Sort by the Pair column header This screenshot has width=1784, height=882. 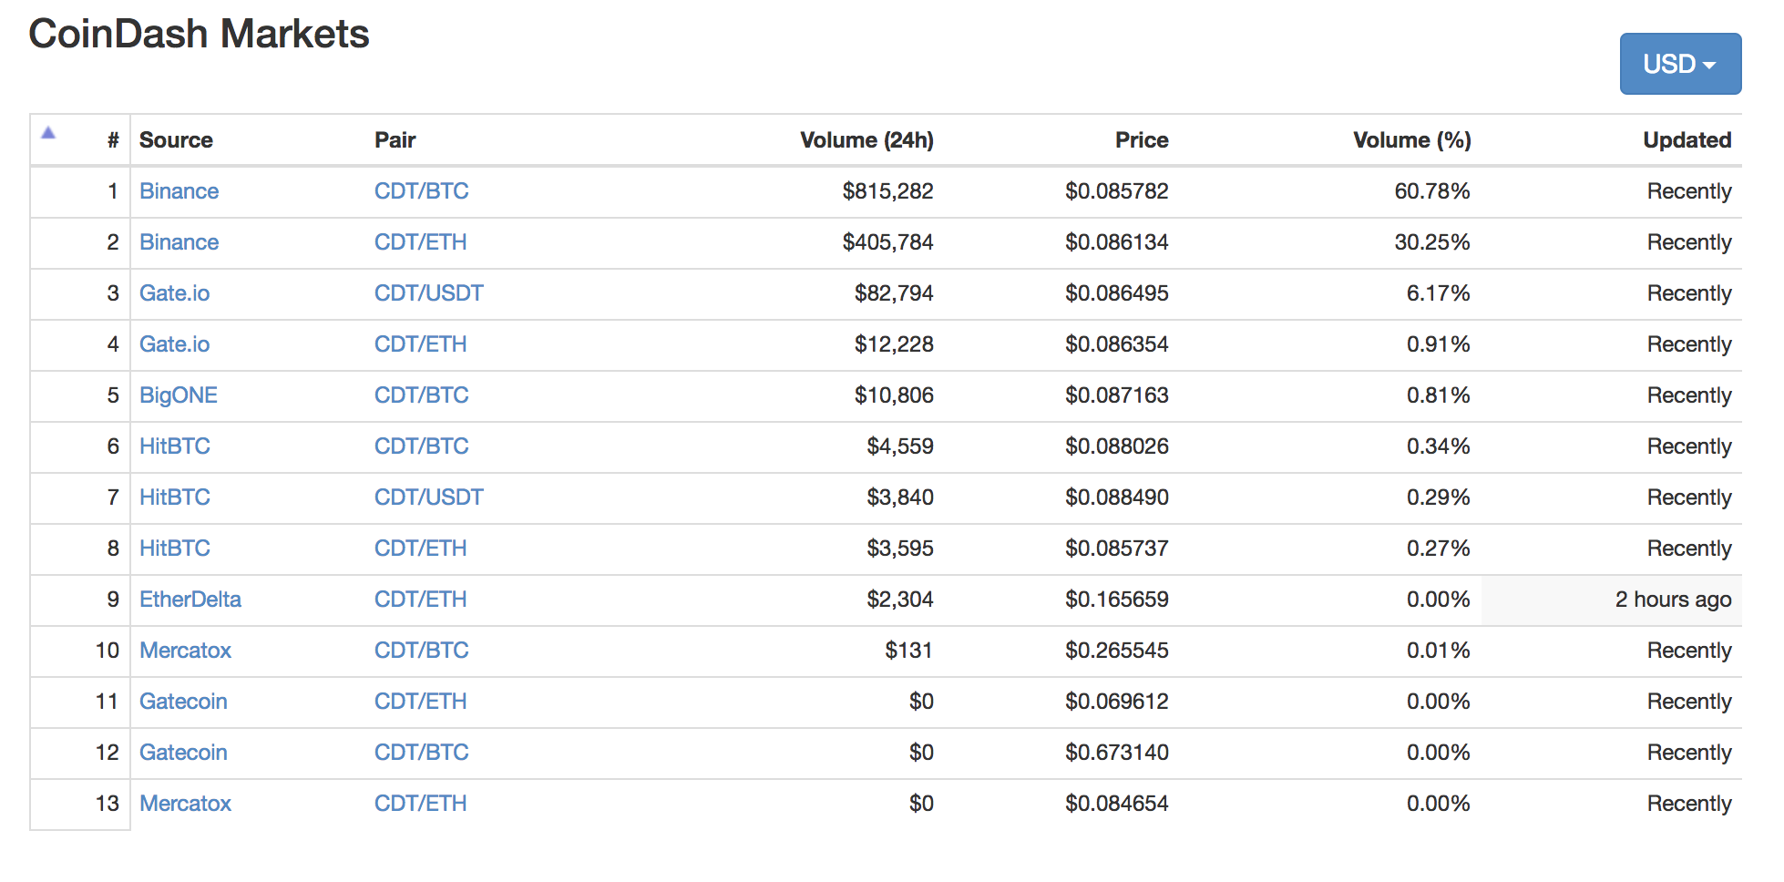(395, 140)
